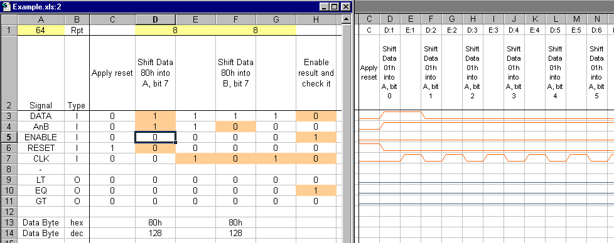Click 'Shift Data 01h into A, bit 0' cell

pyautogui.click(x=390, y=73)
